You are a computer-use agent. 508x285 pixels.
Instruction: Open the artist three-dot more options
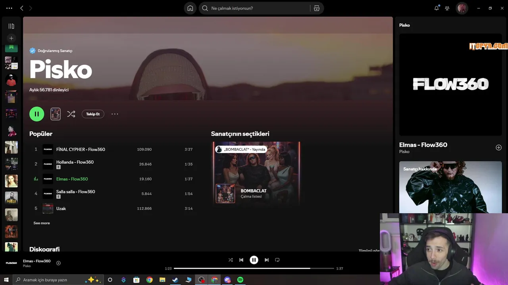pos(115,114)
